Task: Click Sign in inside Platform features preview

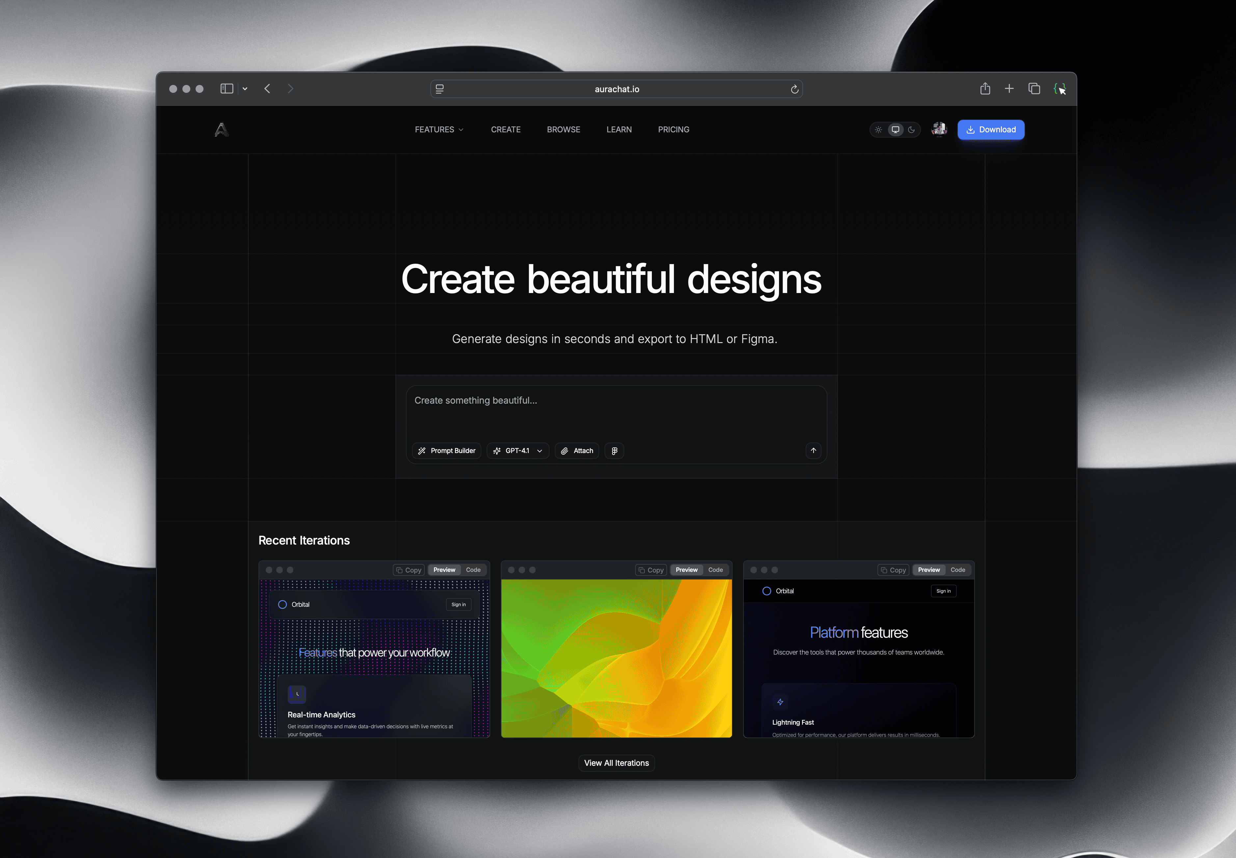Action: tap(944, 591)
